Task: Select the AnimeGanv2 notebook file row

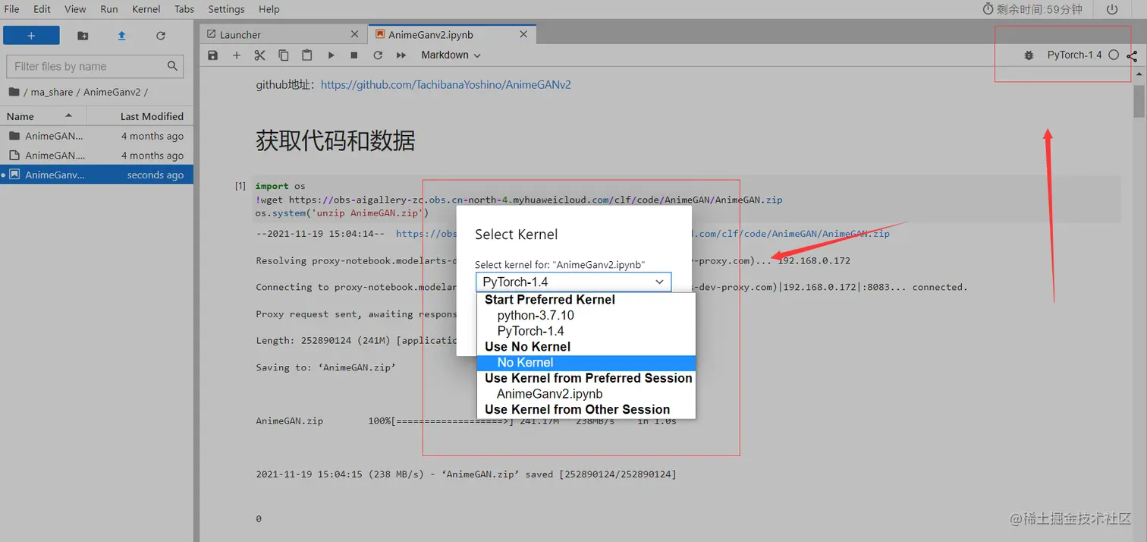Action: click(x=97, y=175)
